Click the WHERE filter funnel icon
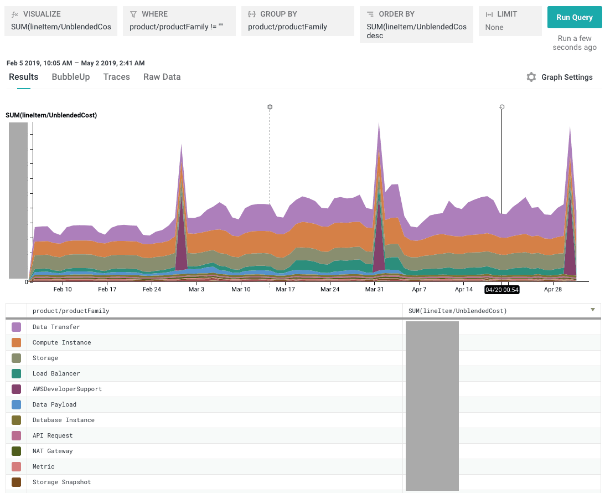Screen dimensions: 605x493 pos(133,14)
